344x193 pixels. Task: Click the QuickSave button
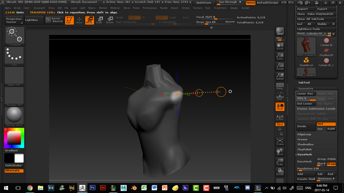pos(204,3)
